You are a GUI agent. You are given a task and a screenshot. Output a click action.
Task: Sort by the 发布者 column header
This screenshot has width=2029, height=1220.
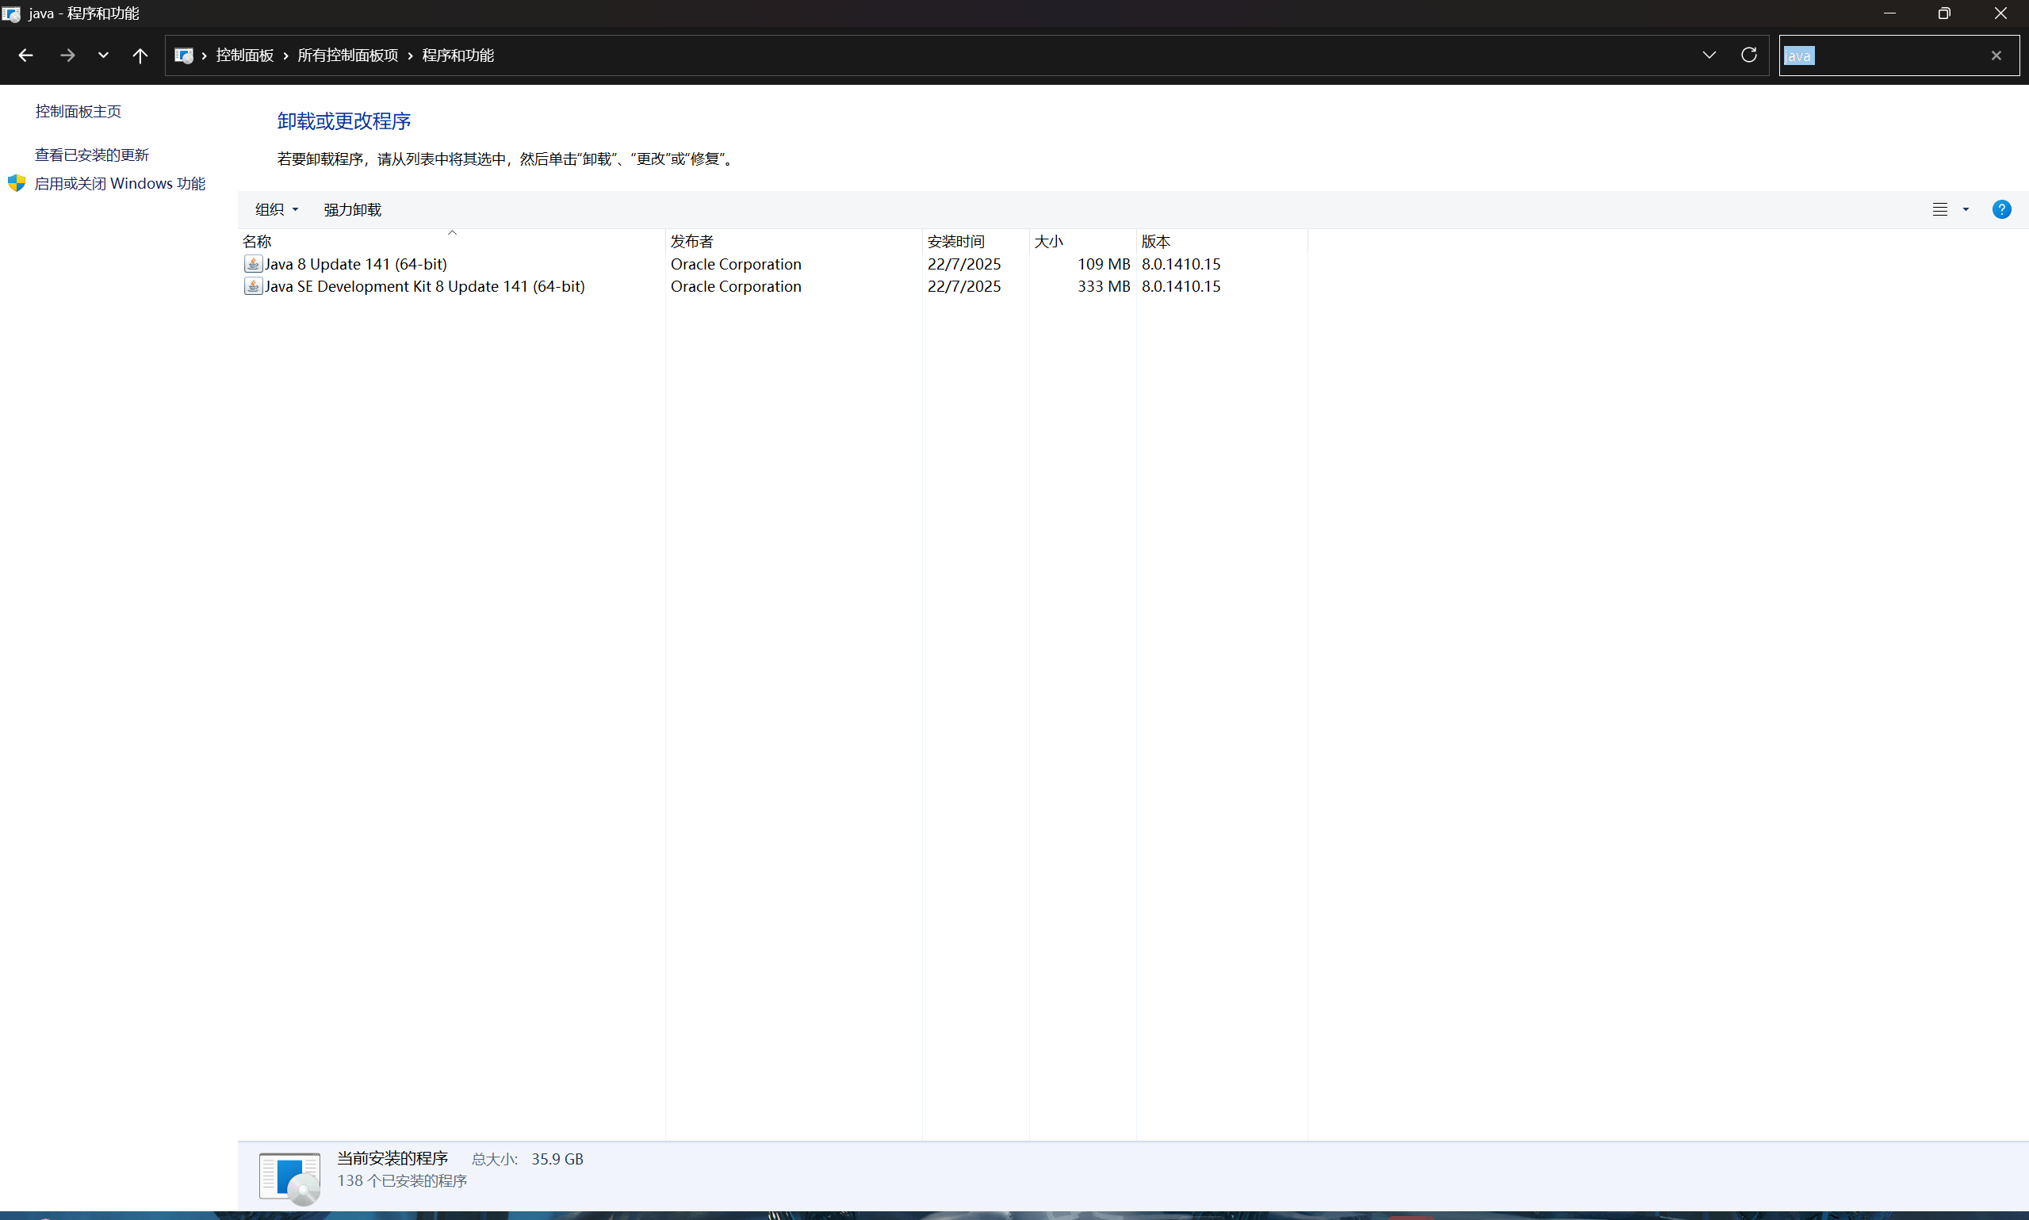[794, 241]
